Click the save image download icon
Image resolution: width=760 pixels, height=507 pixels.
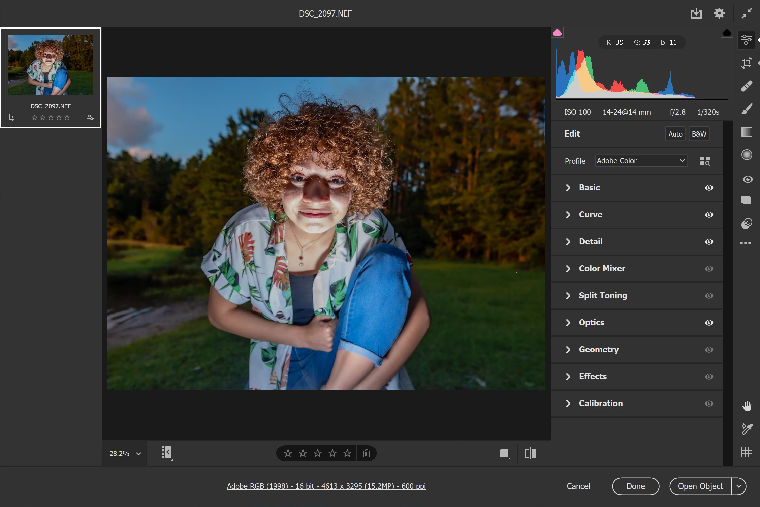[x=696, y=13]
